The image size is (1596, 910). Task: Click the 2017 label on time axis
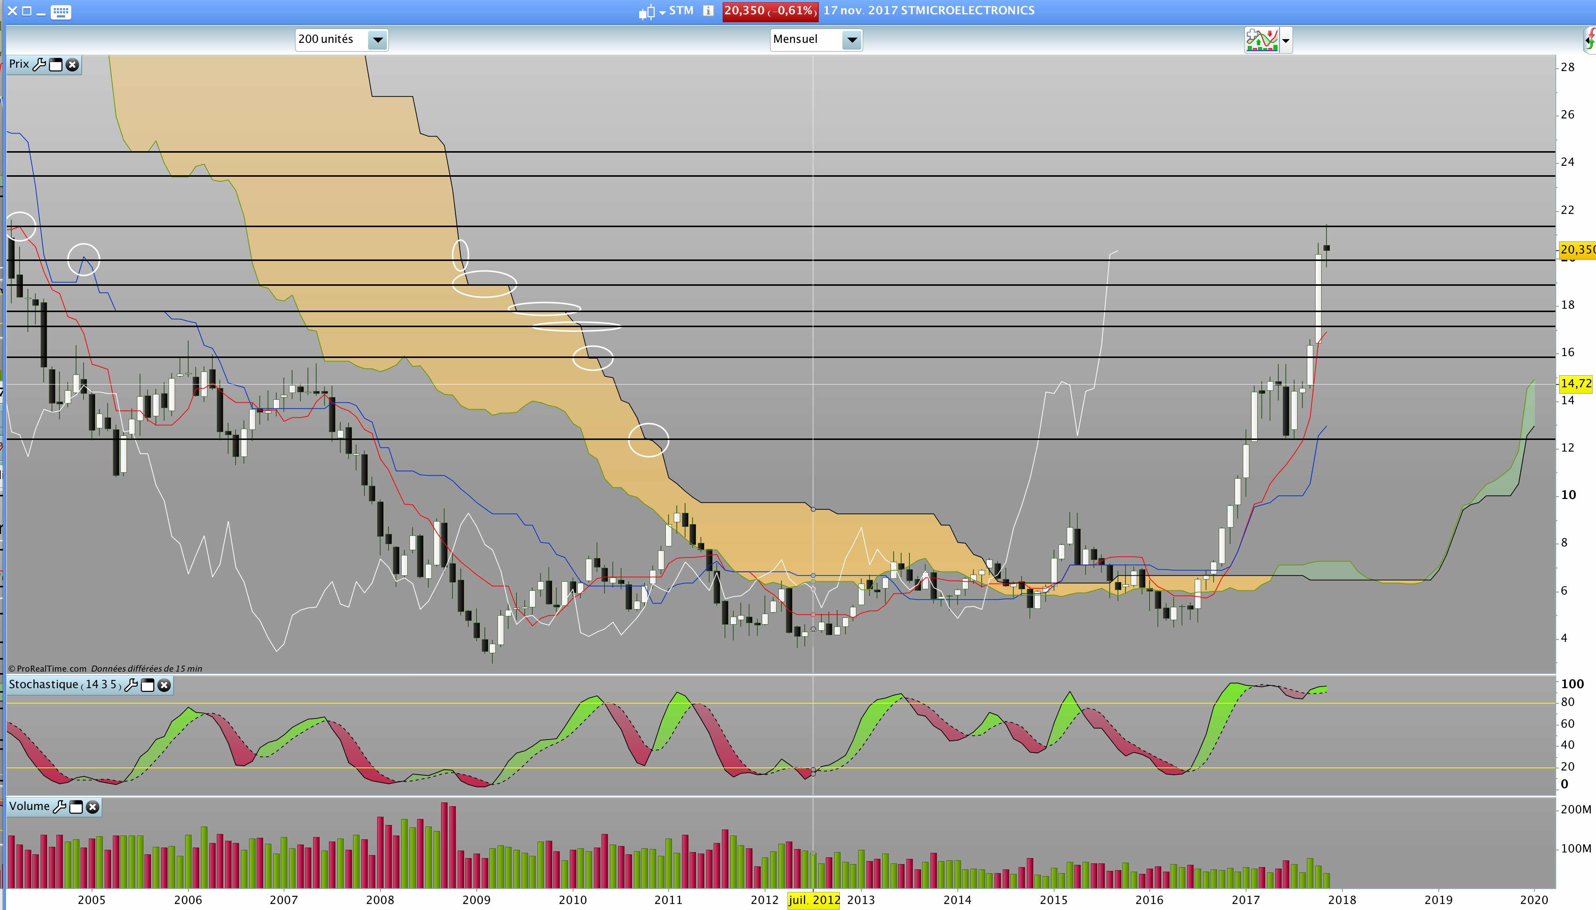coord(1246,900)
